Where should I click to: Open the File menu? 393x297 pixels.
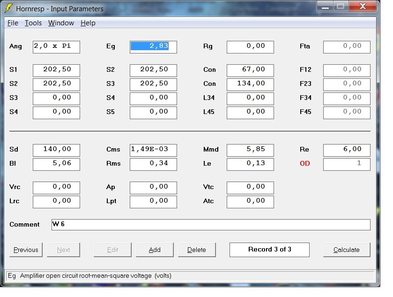coord(13,23)
